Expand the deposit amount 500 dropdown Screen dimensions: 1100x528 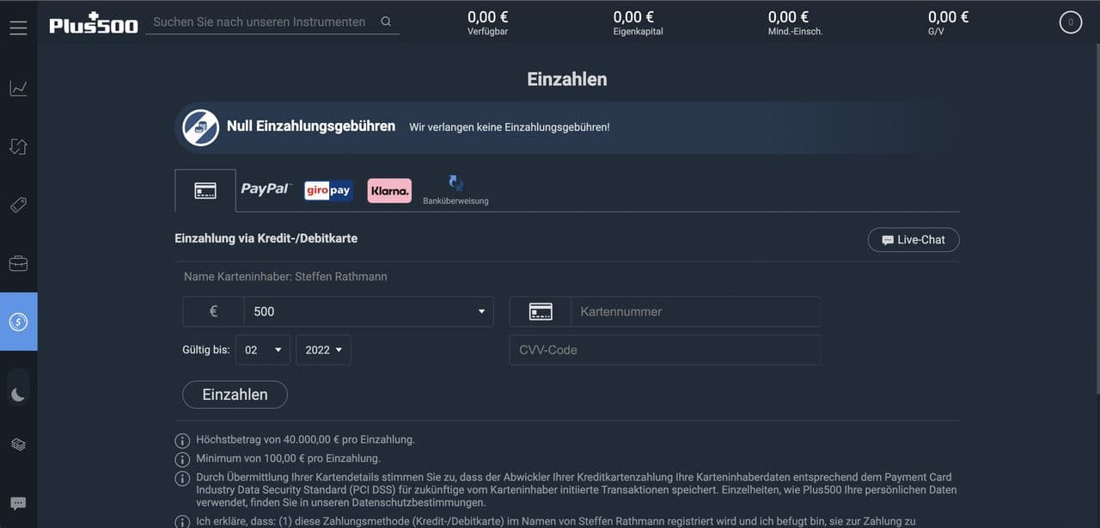click(x=369, y=311)
